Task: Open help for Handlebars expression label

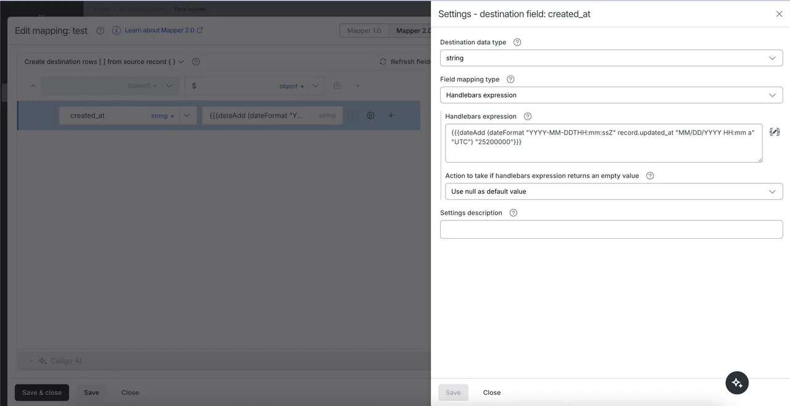Action: [528, 117]
